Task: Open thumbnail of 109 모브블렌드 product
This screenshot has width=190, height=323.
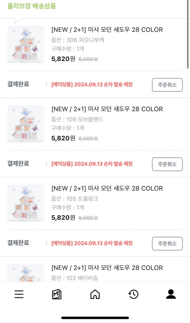Action: pyautogui.click(x=26, y=124)
